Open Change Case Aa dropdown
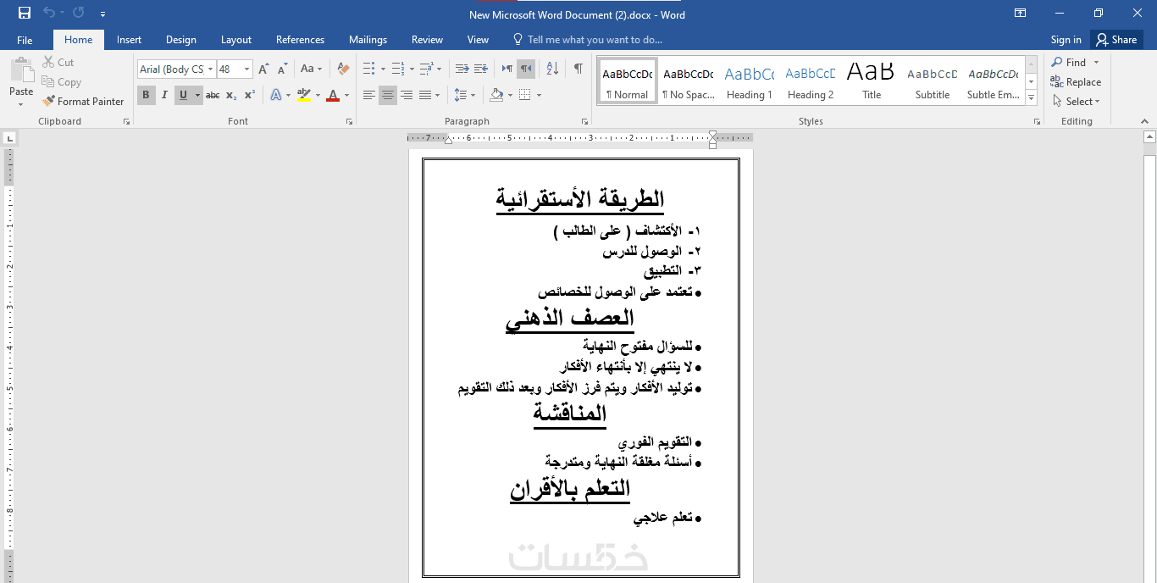 pyautogui.click(x=311, y=69)
